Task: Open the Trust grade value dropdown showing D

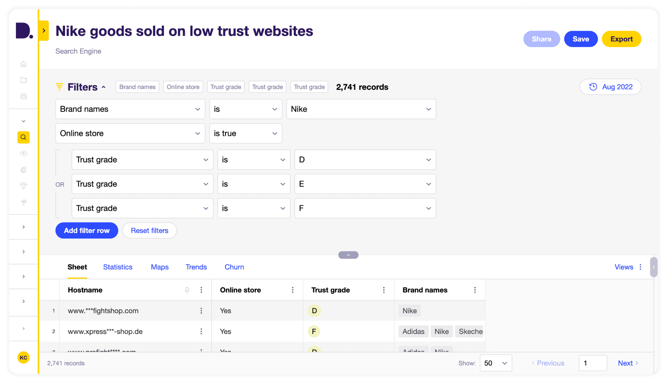Action: (x=365, y=160)
